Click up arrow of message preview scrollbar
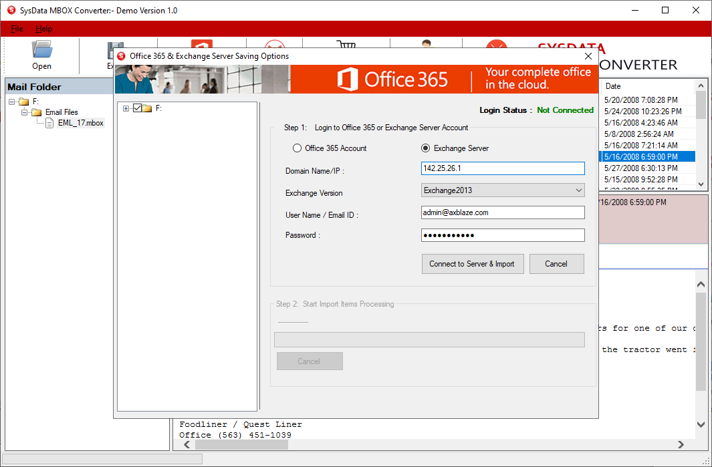This screenshot has height=467, width=712. pos(701,284)
